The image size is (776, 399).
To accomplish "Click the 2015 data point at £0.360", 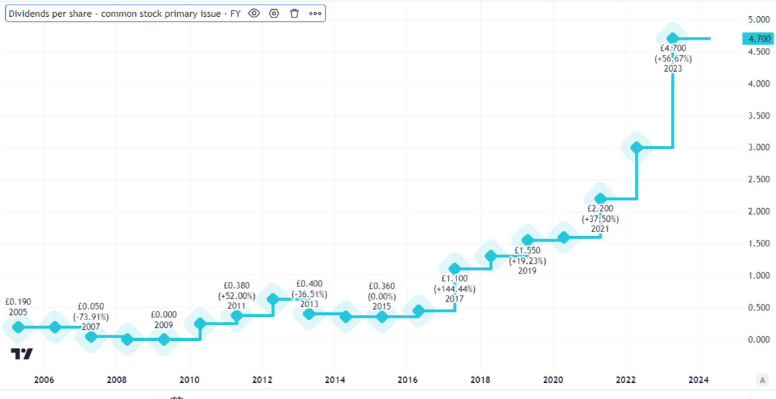I will (x=382, y=317).
